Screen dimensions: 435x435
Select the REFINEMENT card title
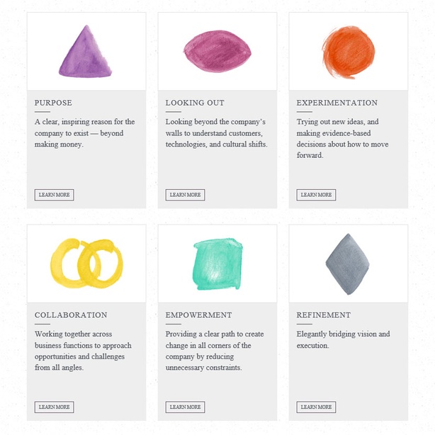point(324,315)
